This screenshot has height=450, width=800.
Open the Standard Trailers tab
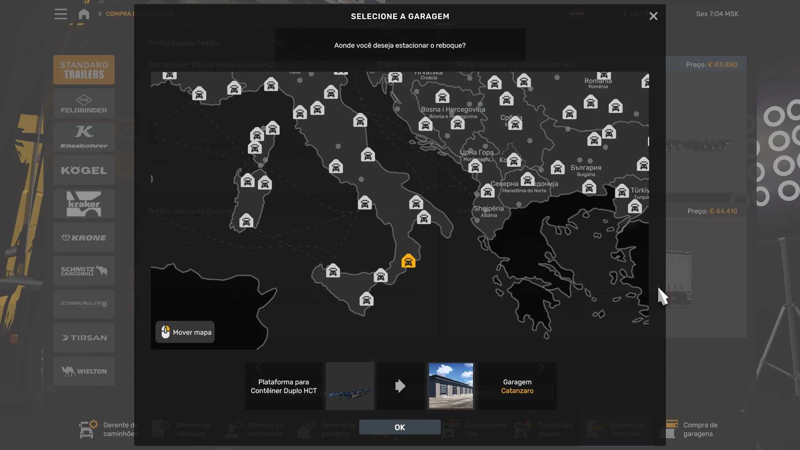(x=84, y=70)
